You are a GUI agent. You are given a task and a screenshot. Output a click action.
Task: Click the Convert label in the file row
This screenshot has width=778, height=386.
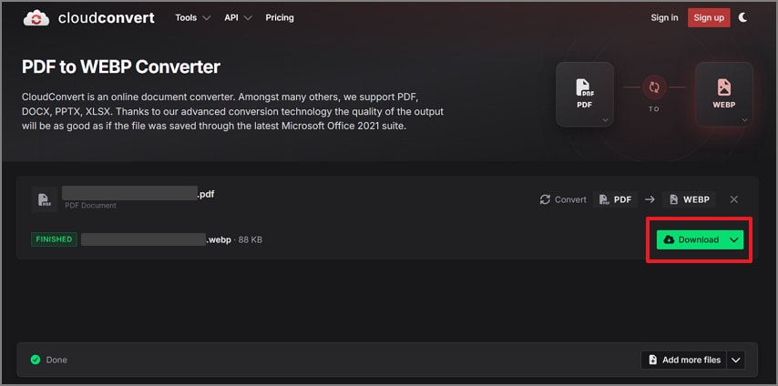click(570, 199)
